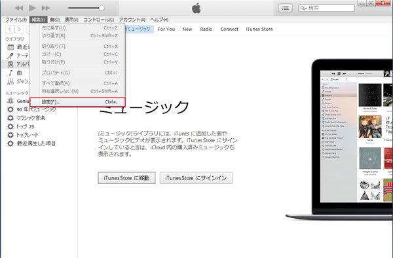Choose コピー(C) menu entry
The width and height of the screenshot is (393, 258).
click(x=77, y=54)
